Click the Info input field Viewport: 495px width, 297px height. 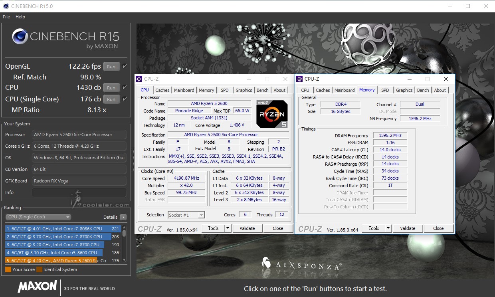[x=79, y=192]
